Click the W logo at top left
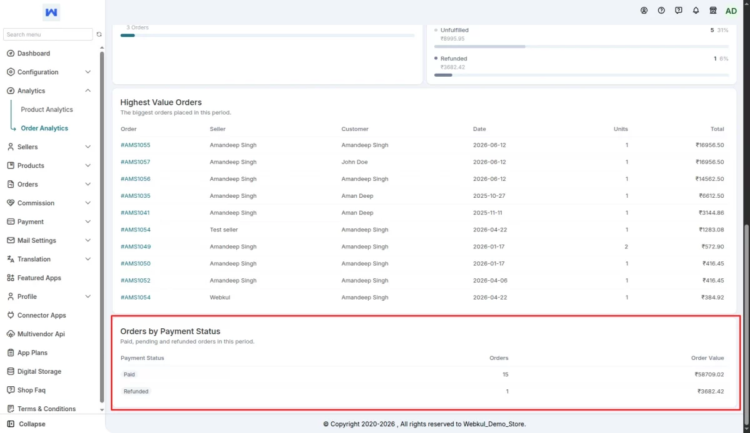The image size is (750, 433). [52, 12]
